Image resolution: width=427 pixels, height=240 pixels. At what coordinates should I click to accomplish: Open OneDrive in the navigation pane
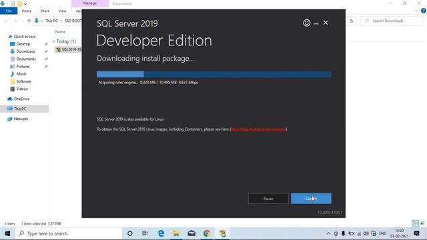point(21,99)
